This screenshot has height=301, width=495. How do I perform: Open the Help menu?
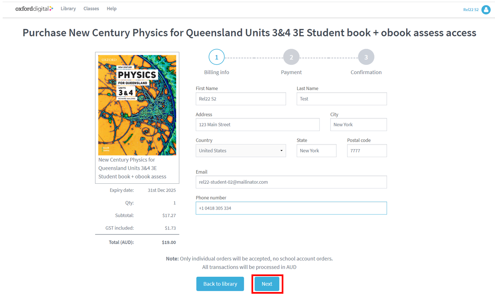click(112, 9)
